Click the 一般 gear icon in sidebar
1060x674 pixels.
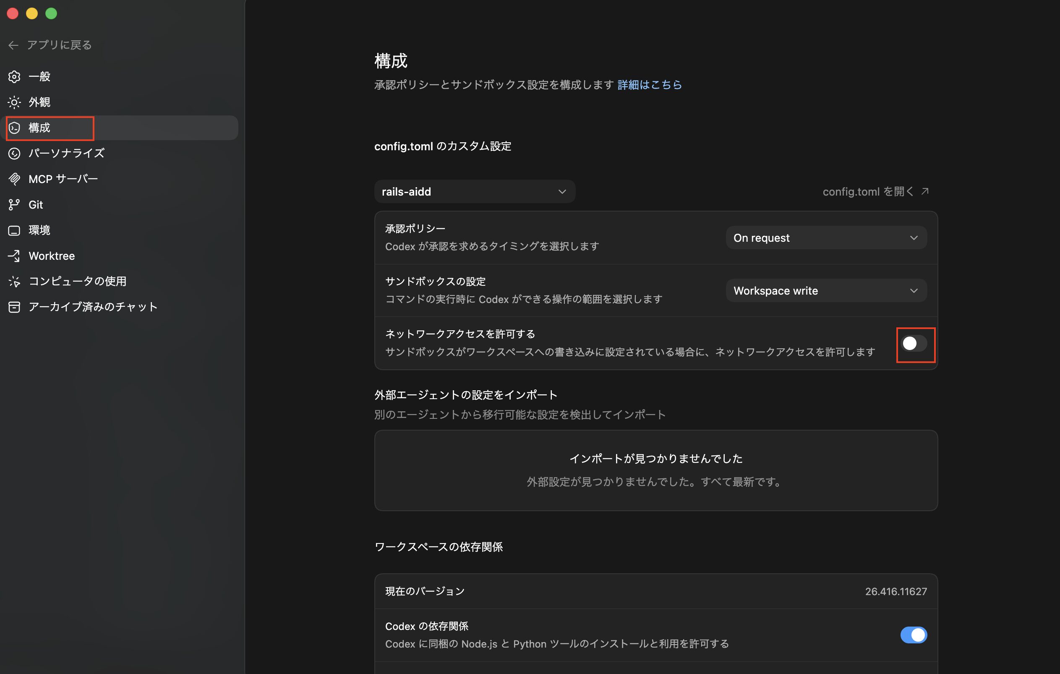pyautogui.click(x=14, y=77)
